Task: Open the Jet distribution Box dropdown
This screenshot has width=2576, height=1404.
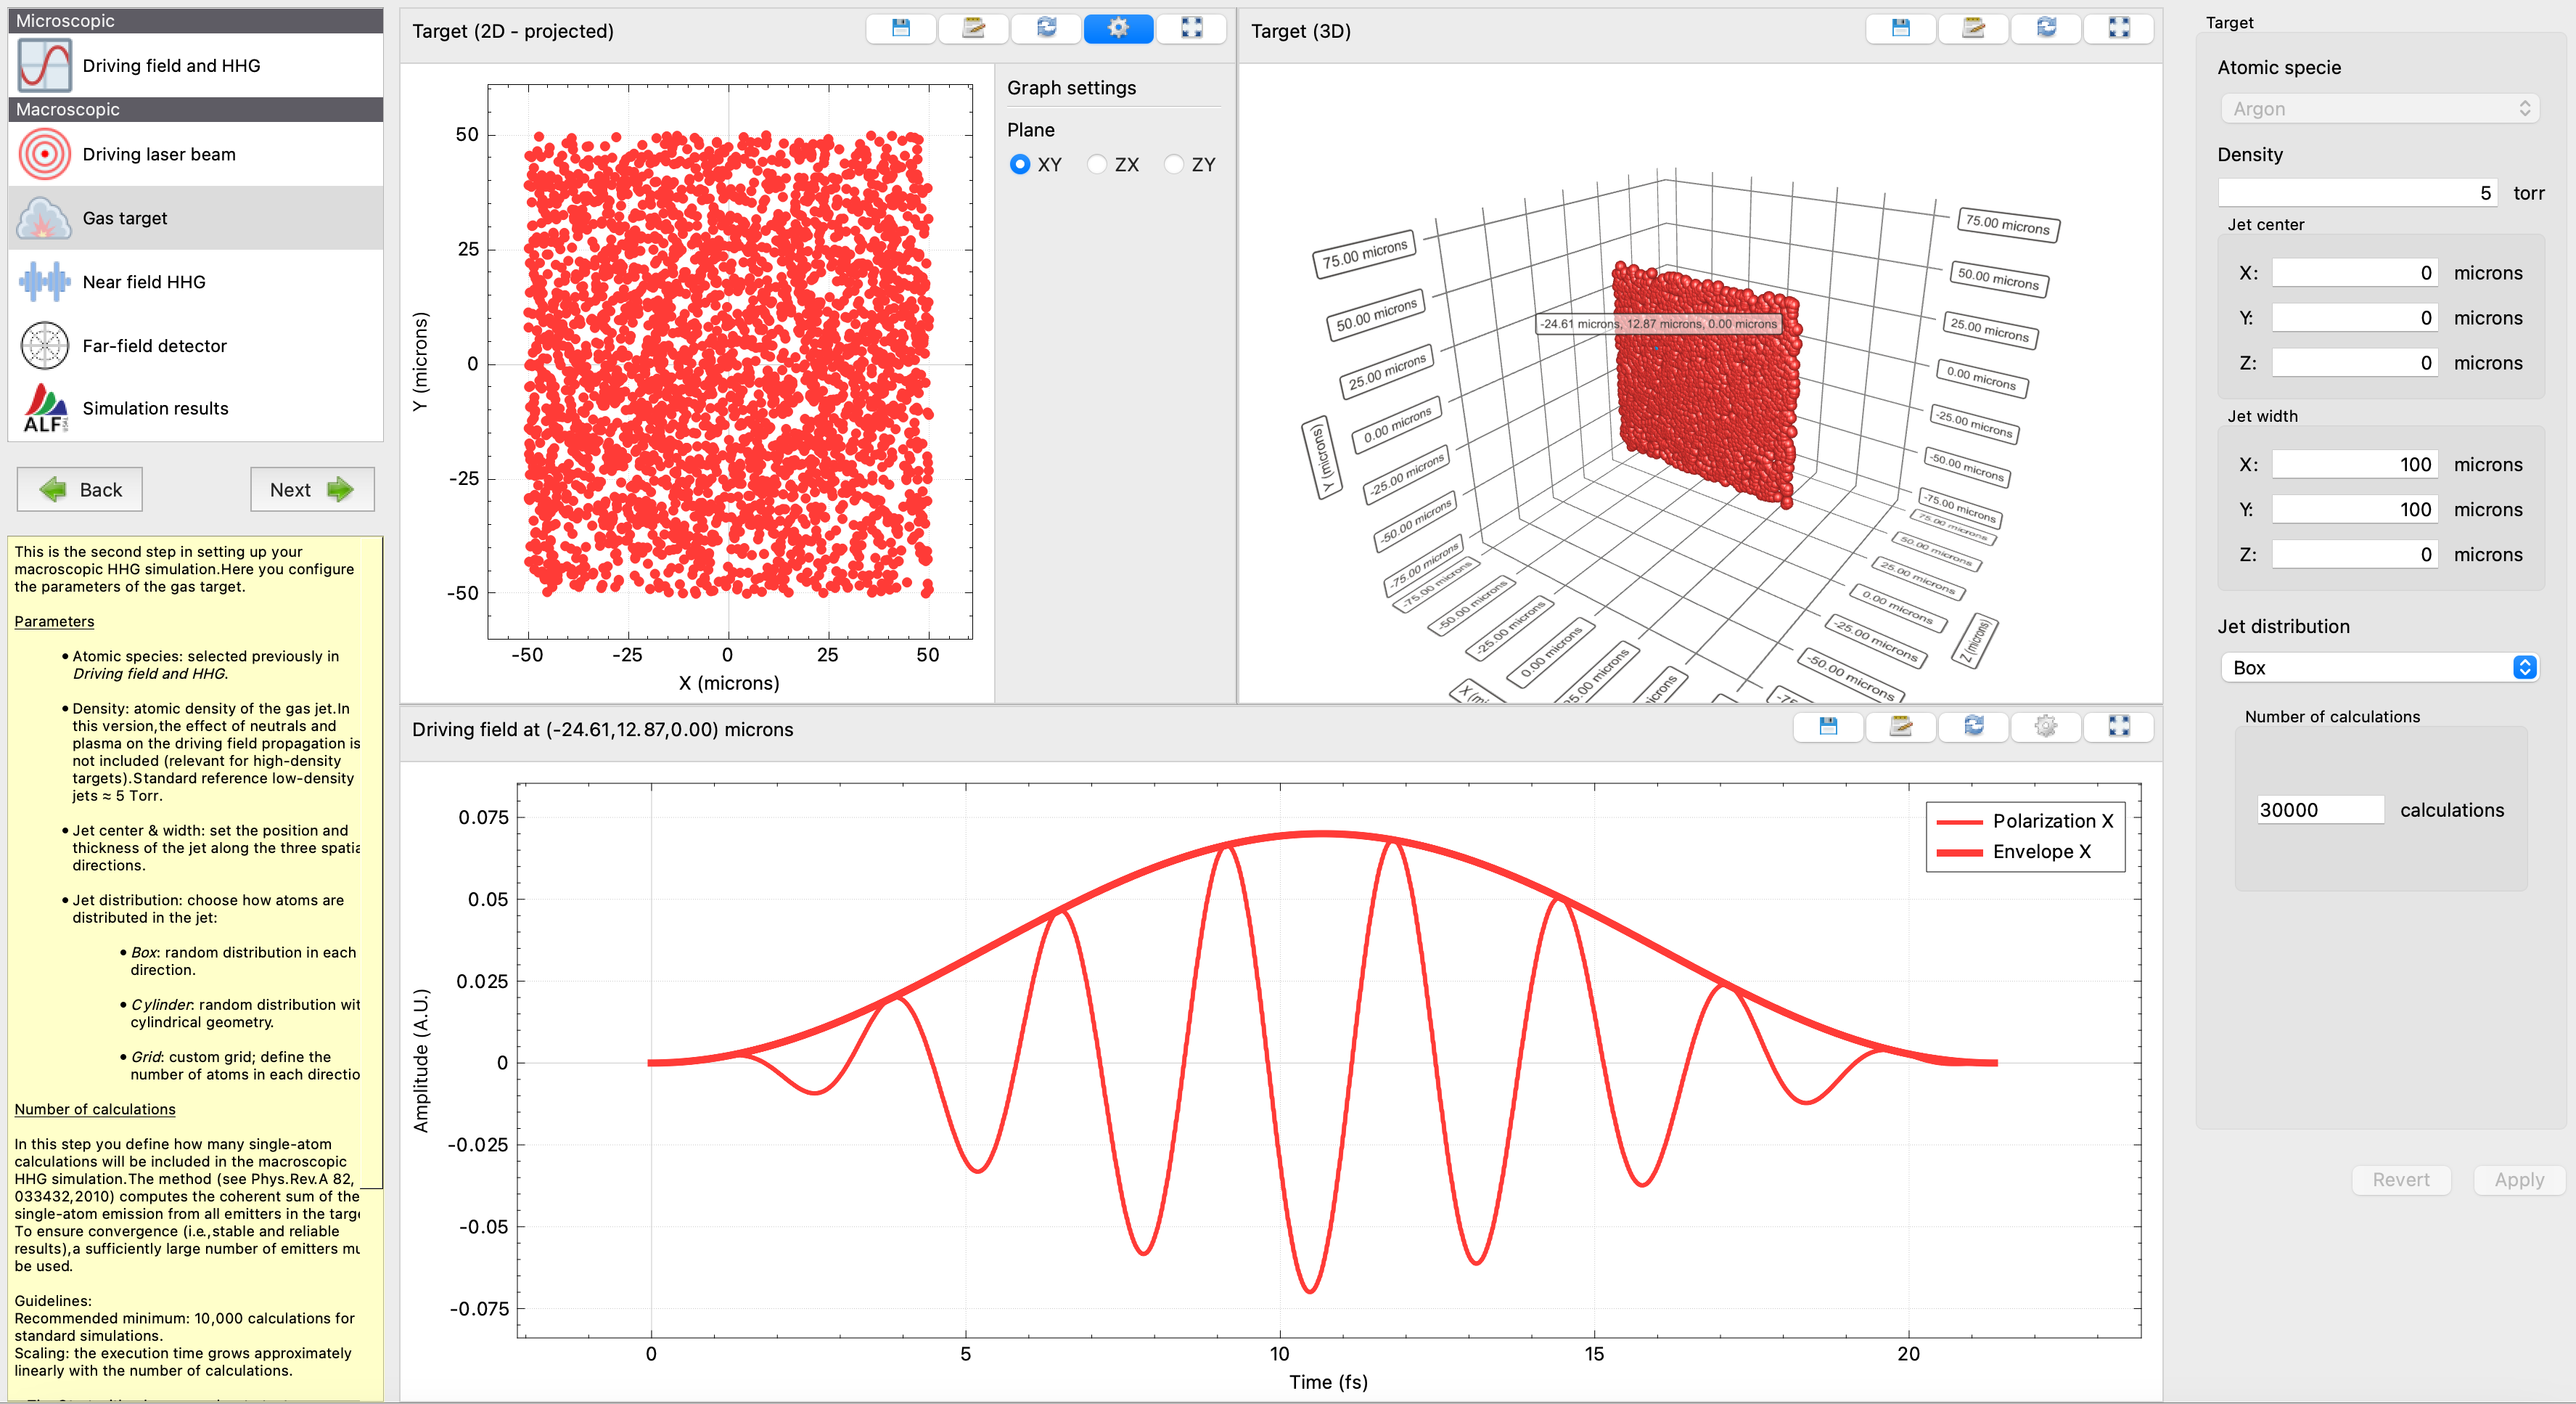Action: point(2379,667)
